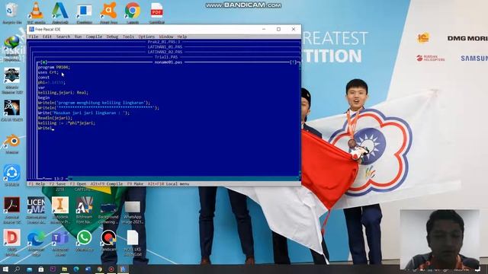Open the PDF file desktop icon
Viewport: 488px width, 274px height.
click(156, 14)
